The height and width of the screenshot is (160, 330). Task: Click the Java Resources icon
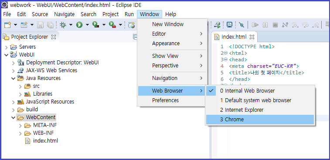pyautogui.click(x=20, y=78)
